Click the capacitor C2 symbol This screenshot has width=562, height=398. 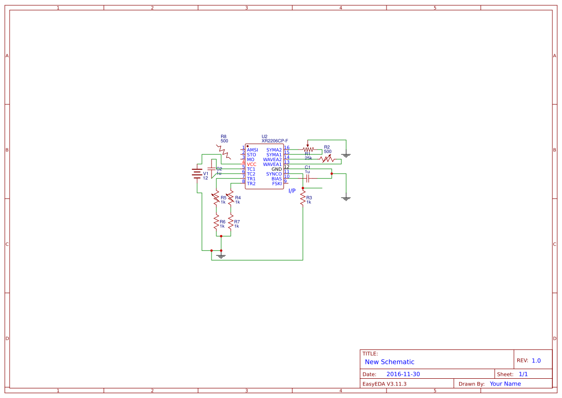click(x=212, y=168)
